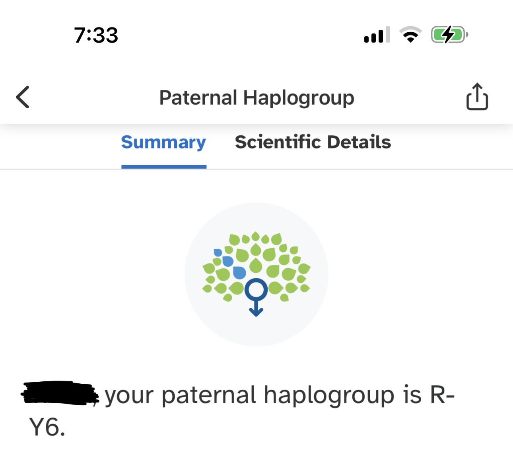Image resolution: width=513 pixels, height=457 pixels.
Task: Click the green leaf at the treetop
Action: click(255, 236)
